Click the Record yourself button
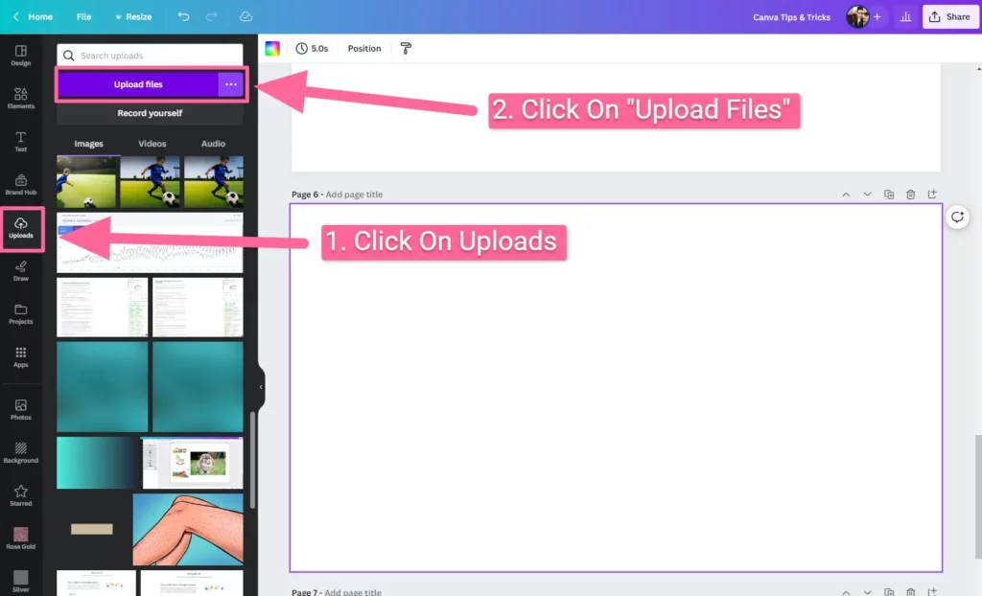Viewport: 982px width, 596px height. [x=150, y=113]
